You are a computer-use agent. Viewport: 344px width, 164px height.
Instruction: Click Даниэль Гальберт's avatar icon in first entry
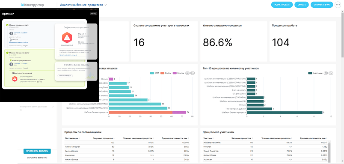11,33
